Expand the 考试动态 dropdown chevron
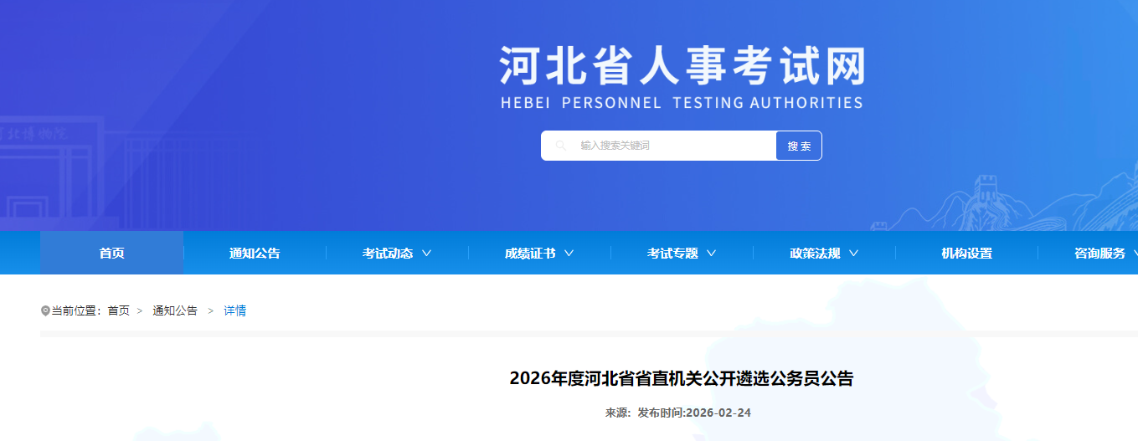Image resolution: width=1138 pixels, height=441 pixels. click(x=426, y=253)
